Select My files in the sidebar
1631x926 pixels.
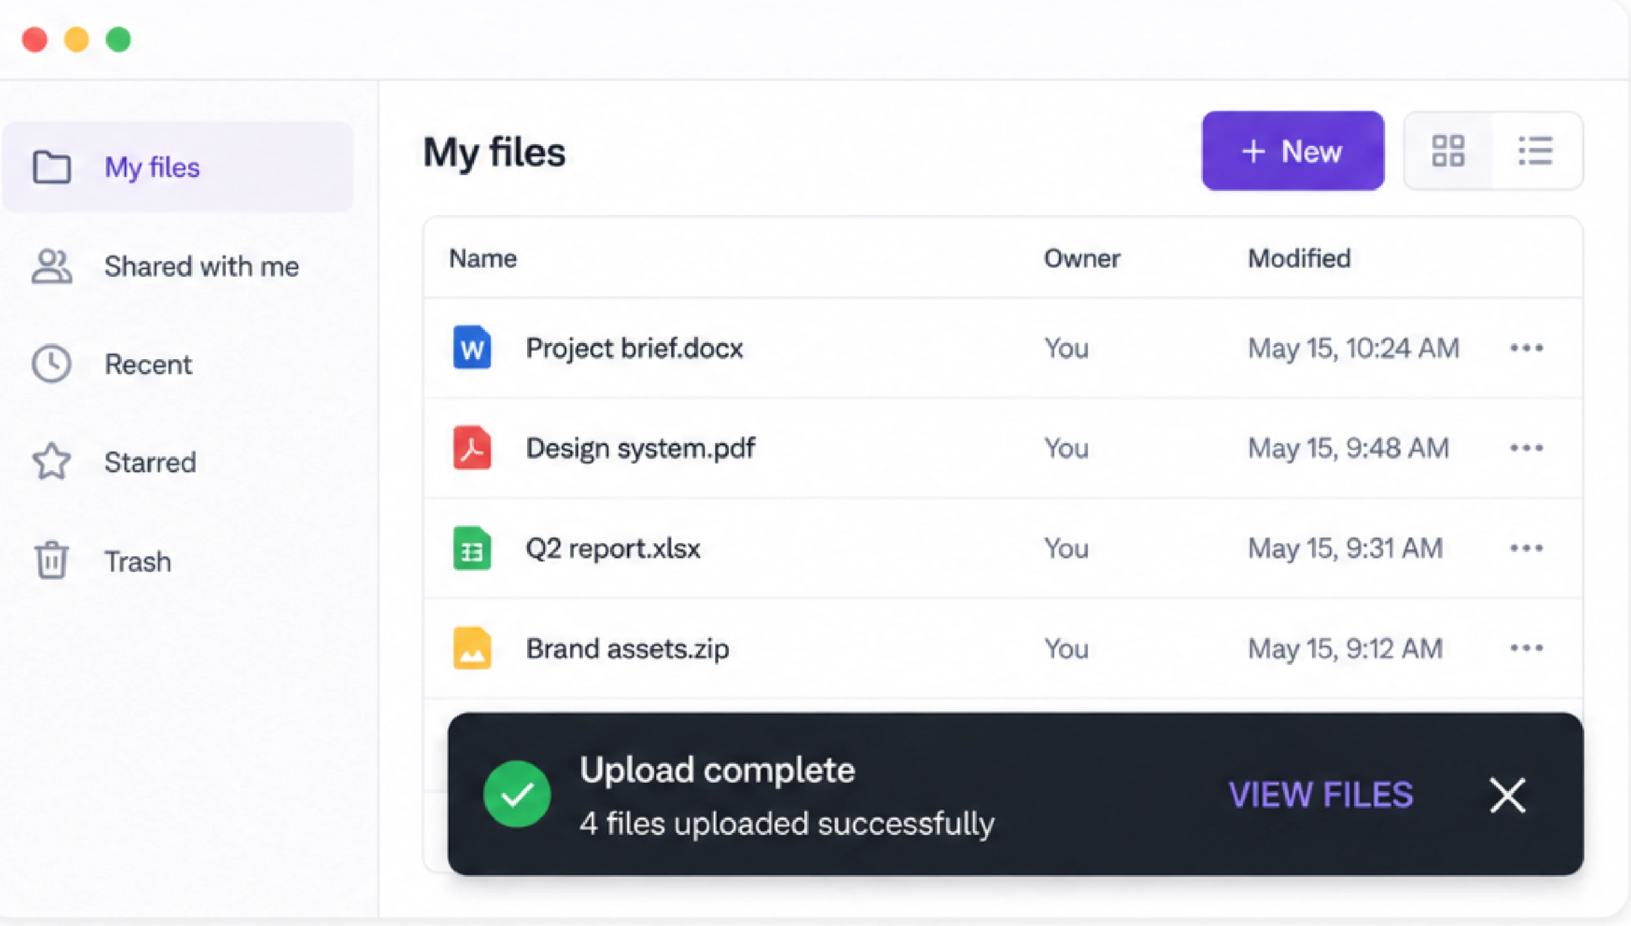pyautogui.click(x=177, y=166)
